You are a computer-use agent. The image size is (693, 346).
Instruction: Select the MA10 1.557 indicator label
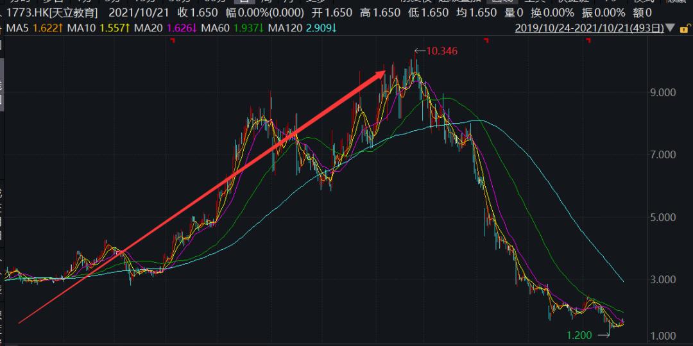click(99, 29)
